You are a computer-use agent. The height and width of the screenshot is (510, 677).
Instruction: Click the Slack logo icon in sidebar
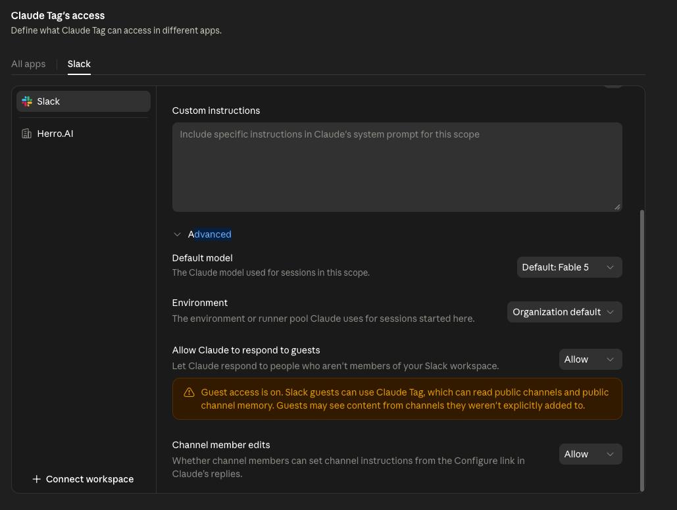click(27, 101)
